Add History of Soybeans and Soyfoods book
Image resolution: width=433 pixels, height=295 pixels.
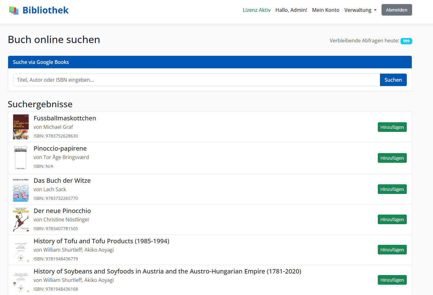[392, 280]
